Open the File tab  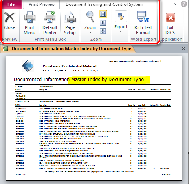coord(11,4)
